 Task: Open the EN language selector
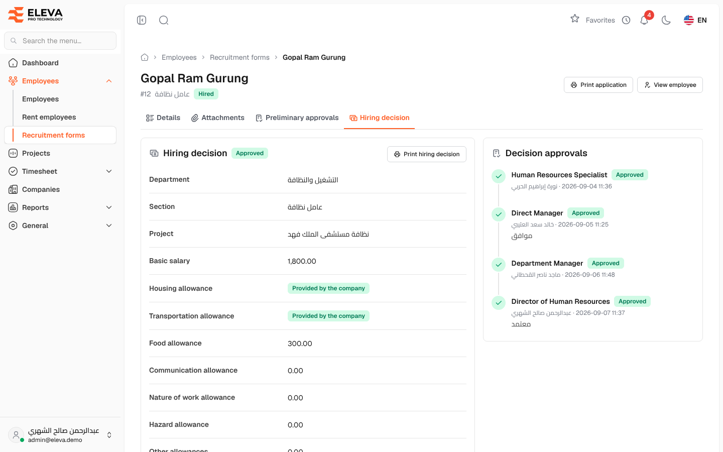(x=695, y=20)
